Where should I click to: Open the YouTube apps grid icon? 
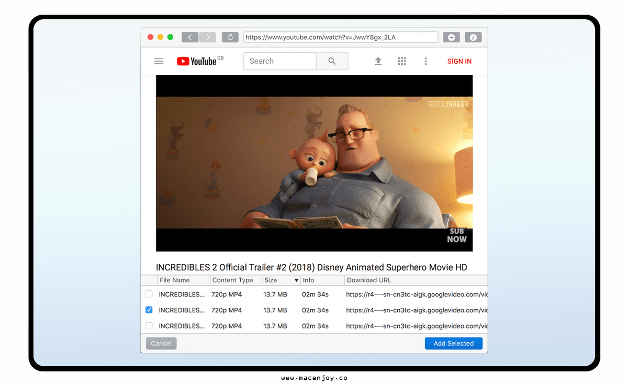point(402,61)
